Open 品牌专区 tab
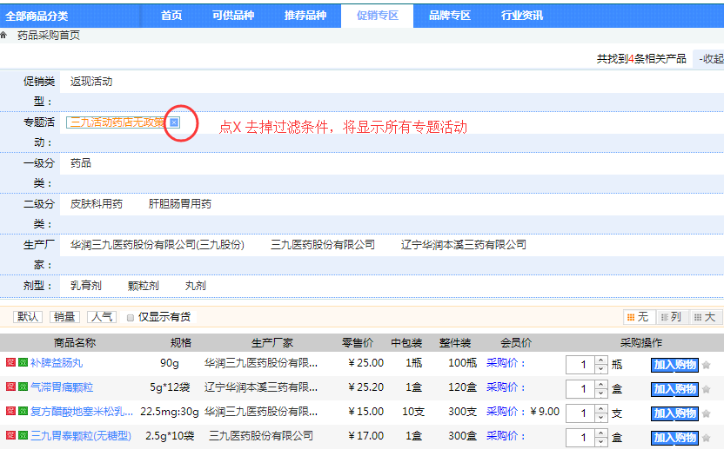The width and height of the screenshot is (724, 456). point(450,16)
